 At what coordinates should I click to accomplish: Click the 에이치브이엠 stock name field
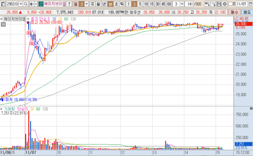54,4
